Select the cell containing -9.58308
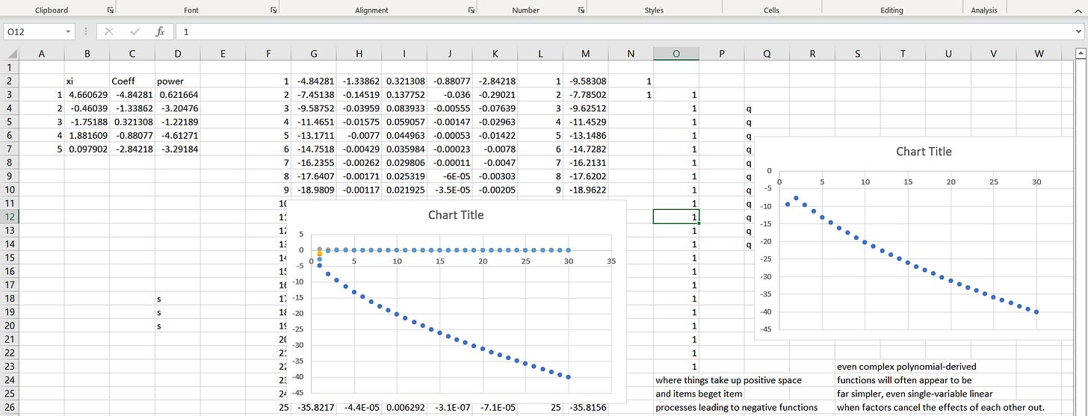The height and width of the screenshot is (416, 1088). [585, 81]
